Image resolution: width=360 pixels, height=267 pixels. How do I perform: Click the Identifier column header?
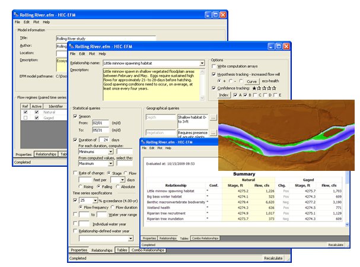[x=56, y=106]
